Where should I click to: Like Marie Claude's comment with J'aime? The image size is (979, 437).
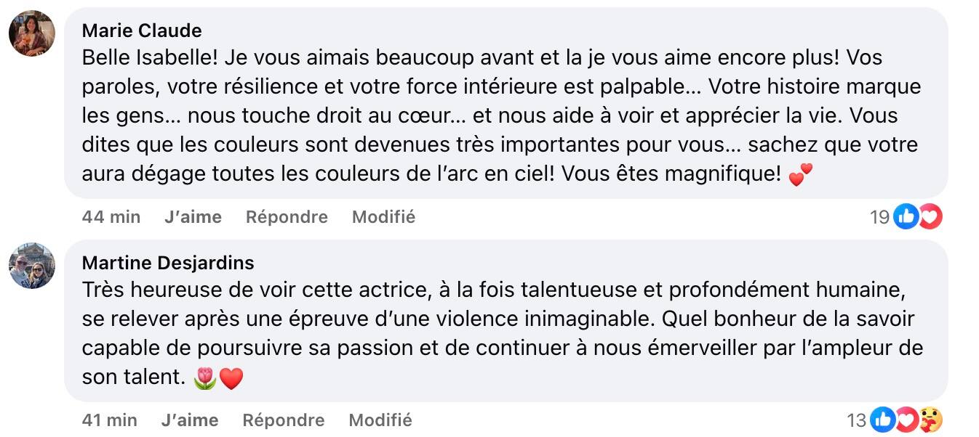[191, 216]
